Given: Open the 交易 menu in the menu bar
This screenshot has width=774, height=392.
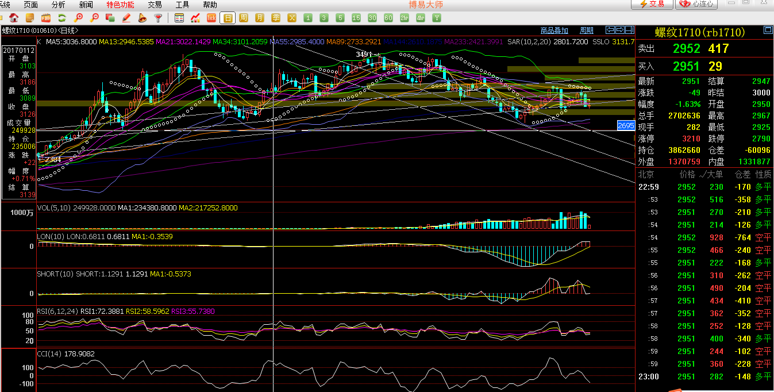Looking at the screenshot, I should pyautogui.click(x=155, y=5).
